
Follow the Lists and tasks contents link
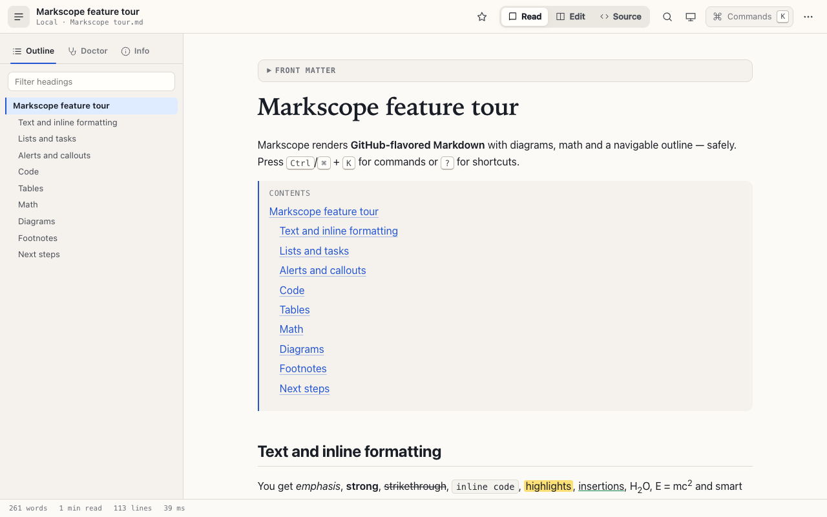[314, 251]
